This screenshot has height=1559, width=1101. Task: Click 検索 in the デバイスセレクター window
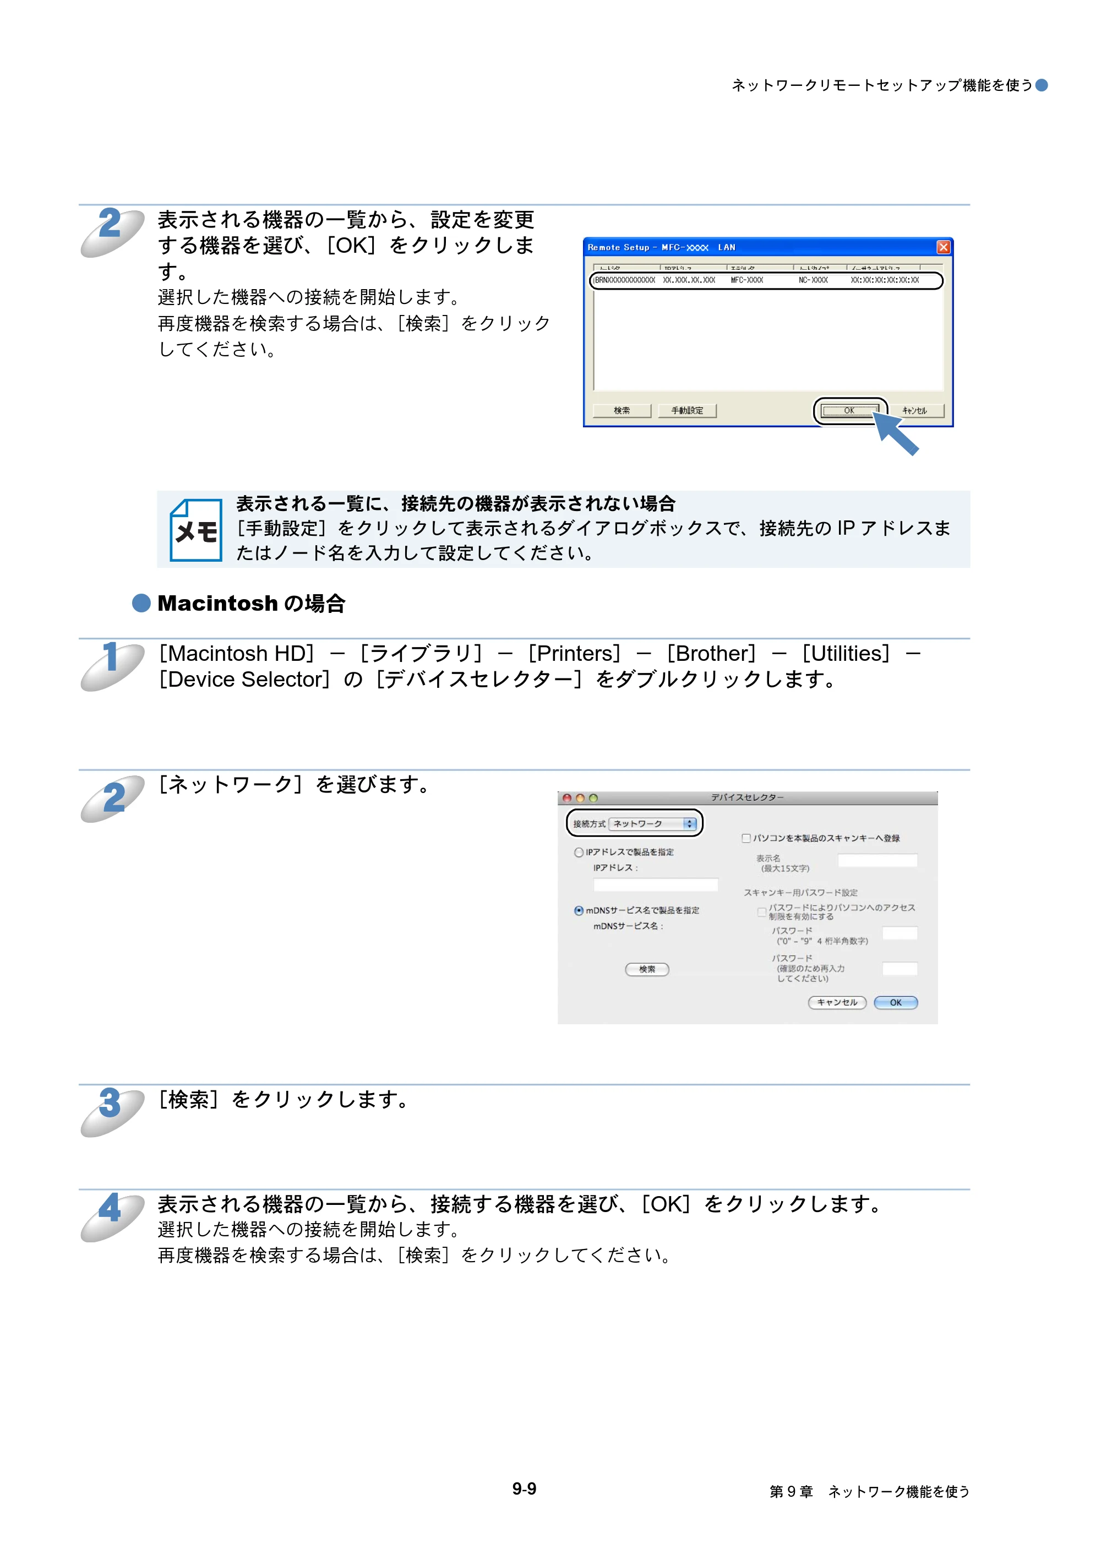click(647, 969)
